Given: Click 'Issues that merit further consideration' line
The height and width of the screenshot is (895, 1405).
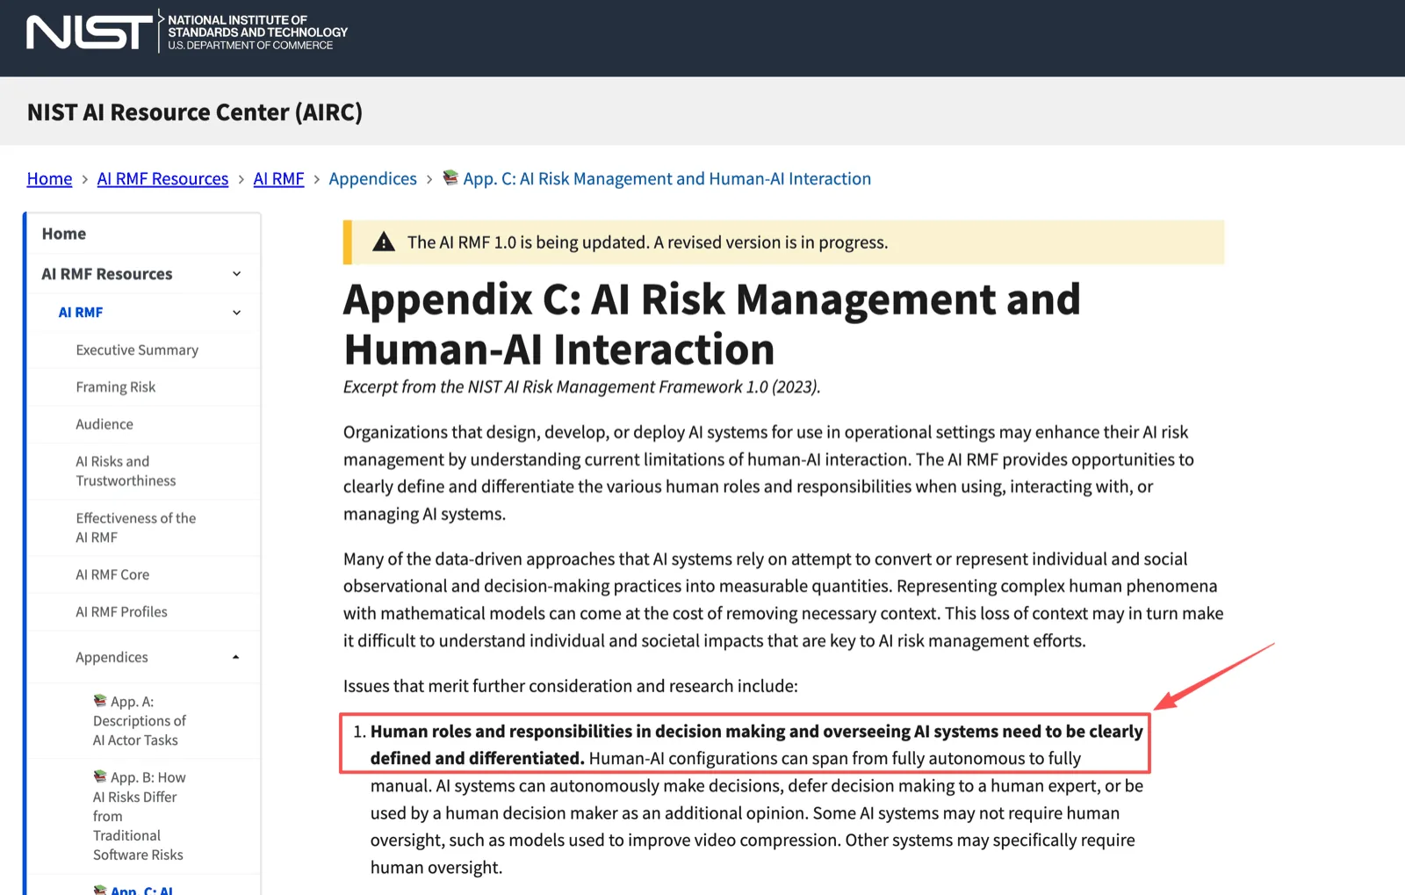Looking at the screenshot, I should (x=570, y=686).
